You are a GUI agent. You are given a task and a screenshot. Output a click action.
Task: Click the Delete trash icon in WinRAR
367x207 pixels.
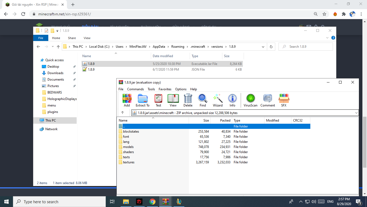pos(188,100)
